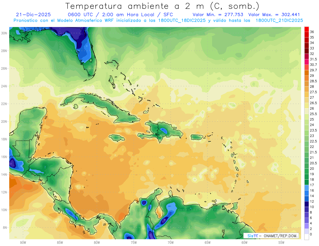Click colorbar label '25'

point(312,119)
